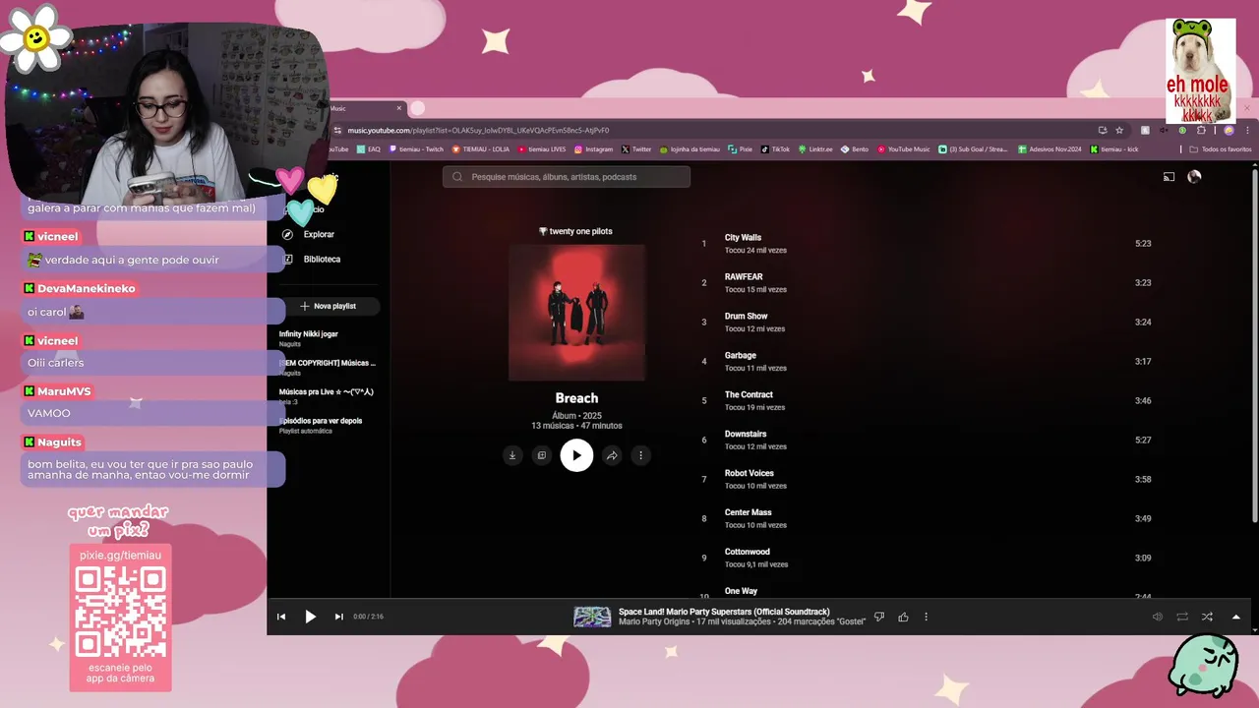
Task: Dislike the Space Land track
Action: click(x=879, y=617)
